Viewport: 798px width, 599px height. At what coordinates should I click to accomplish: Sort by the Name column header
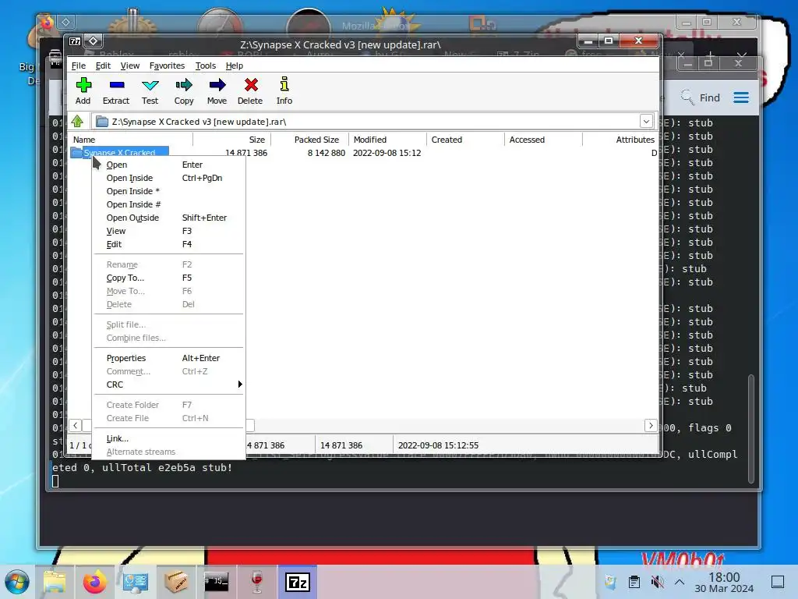tap(131, 140)
